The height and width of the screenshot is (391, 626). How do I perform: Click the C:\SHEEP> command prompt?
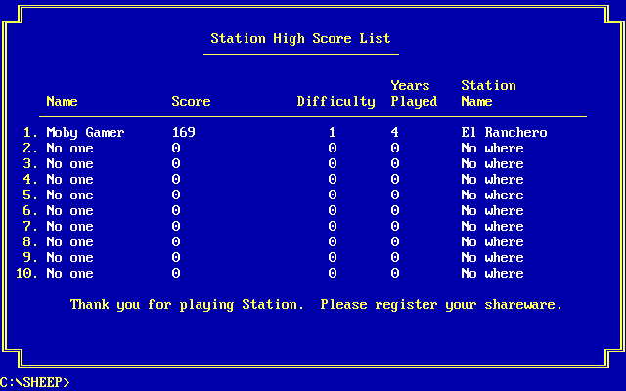(35, 382)
